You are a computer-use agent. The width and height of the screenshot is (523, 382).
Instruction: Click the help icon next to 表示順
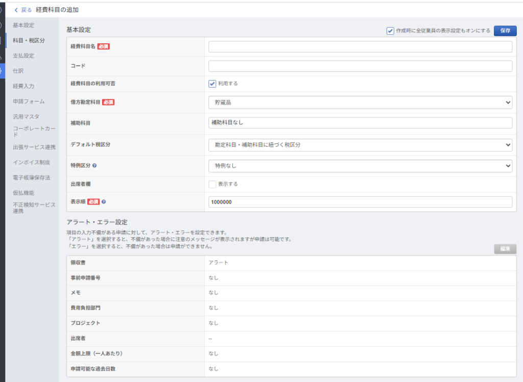click(104, 202)
